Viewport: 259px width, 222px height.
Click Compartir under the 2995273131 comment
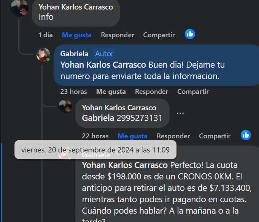pos(215,136)
